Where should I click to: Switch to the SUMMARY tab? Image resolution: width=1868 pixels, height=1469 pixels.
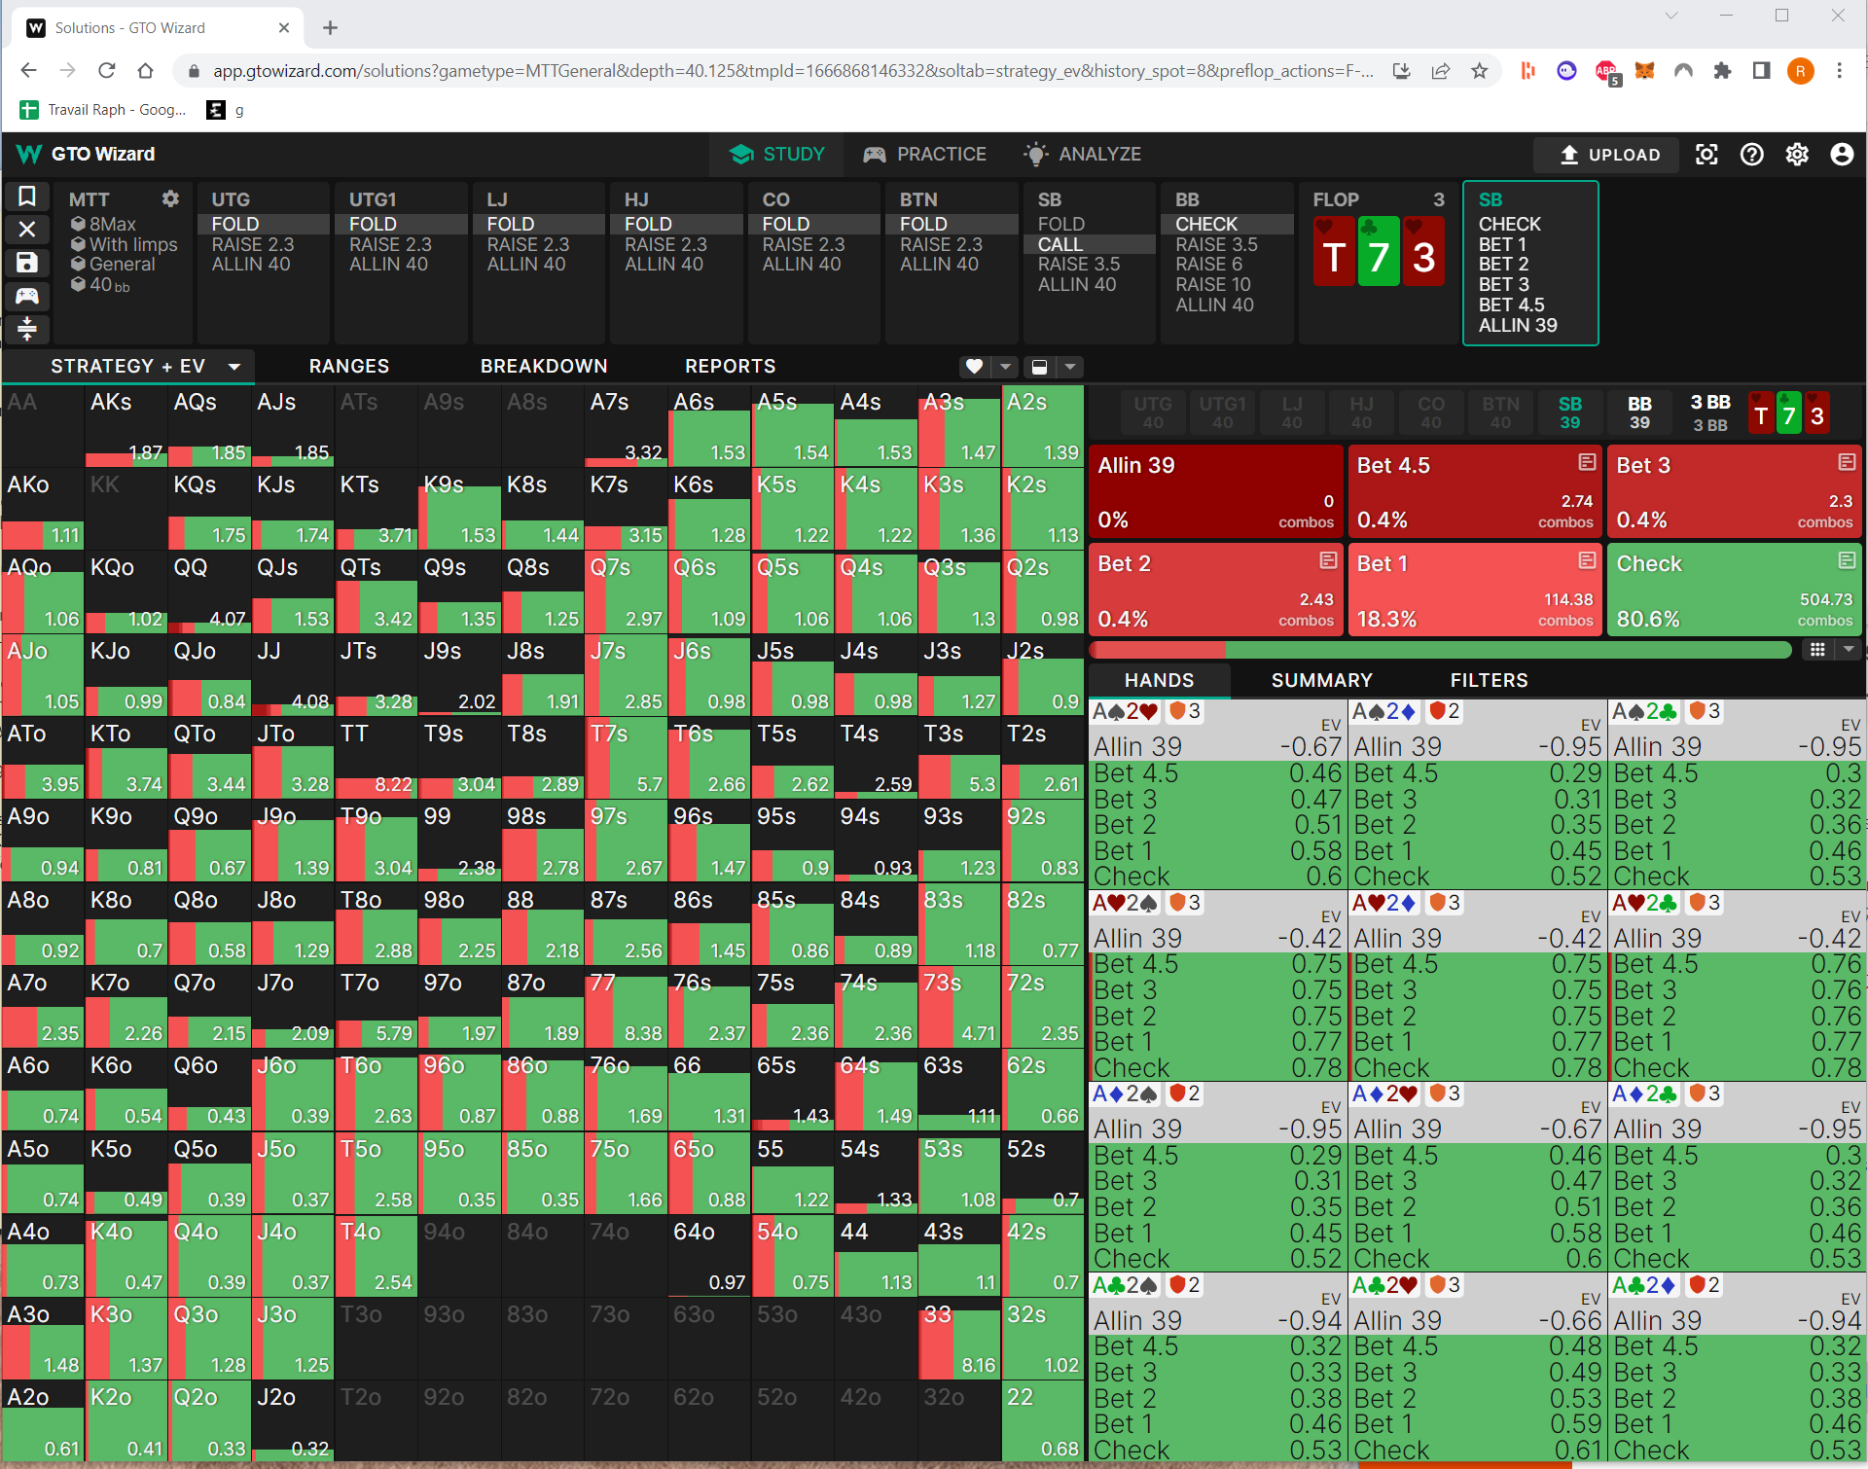pos(1321,680)
